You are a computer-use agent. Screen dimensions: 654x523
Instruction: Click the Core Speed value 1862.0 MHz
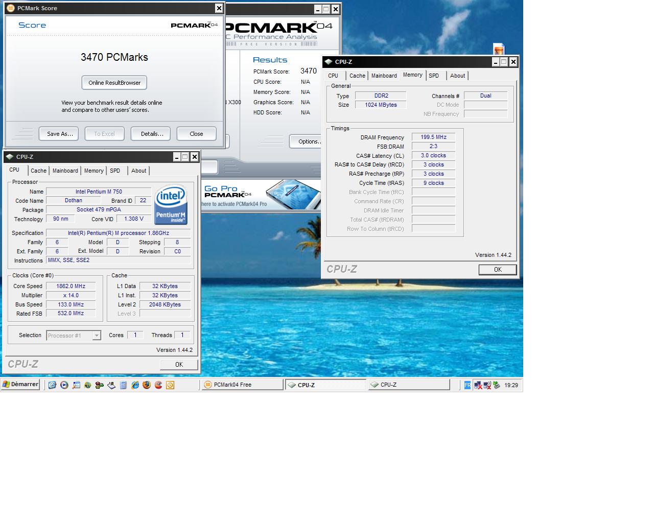pos(71,286)
